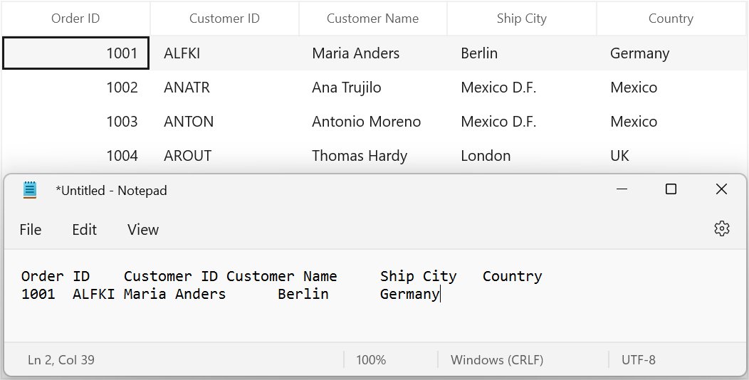Select the ANTON customer ID cell

coord(224,121)
